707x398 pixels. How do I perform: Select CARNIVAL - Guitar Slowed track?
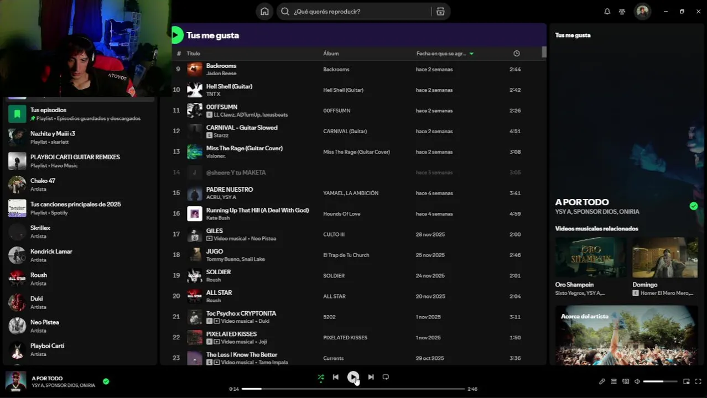tap(242, 128)
